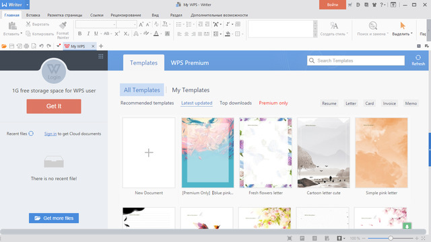431x242 pixels.
Task: Click the Clear Formatting icon
Action: pos(156,24)
